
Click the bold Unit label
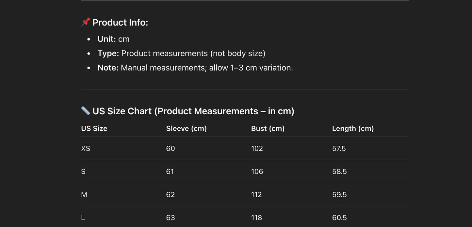(x=106, y=39)
